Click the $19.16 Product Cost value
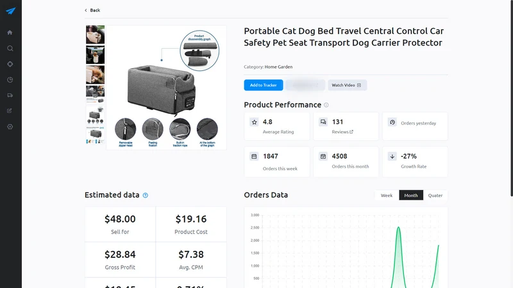Image resolution: width=513 pixels, height=288 pixels. 191,219
